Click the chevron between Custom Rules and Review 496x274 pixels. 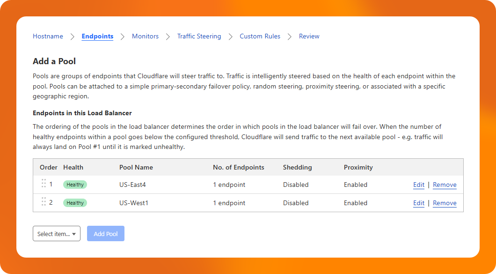(x=290, y=37)
